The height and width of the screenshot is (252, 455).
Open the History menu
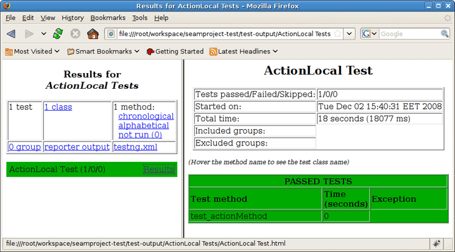(73, 18)
